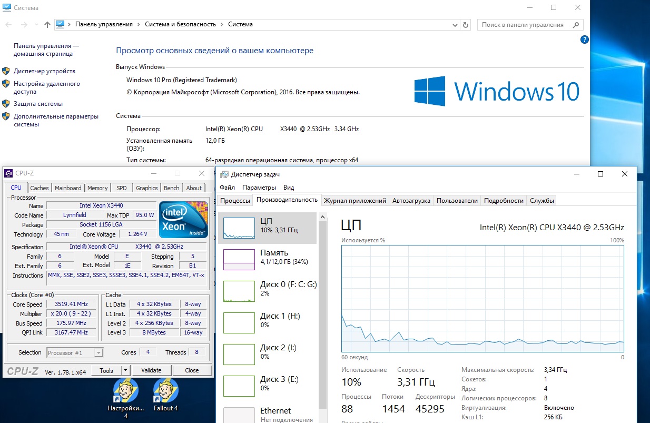Expand chevron after Панель управления breadcrumb
The height and width of the screenshot is (423, 650).
[139, 24]
